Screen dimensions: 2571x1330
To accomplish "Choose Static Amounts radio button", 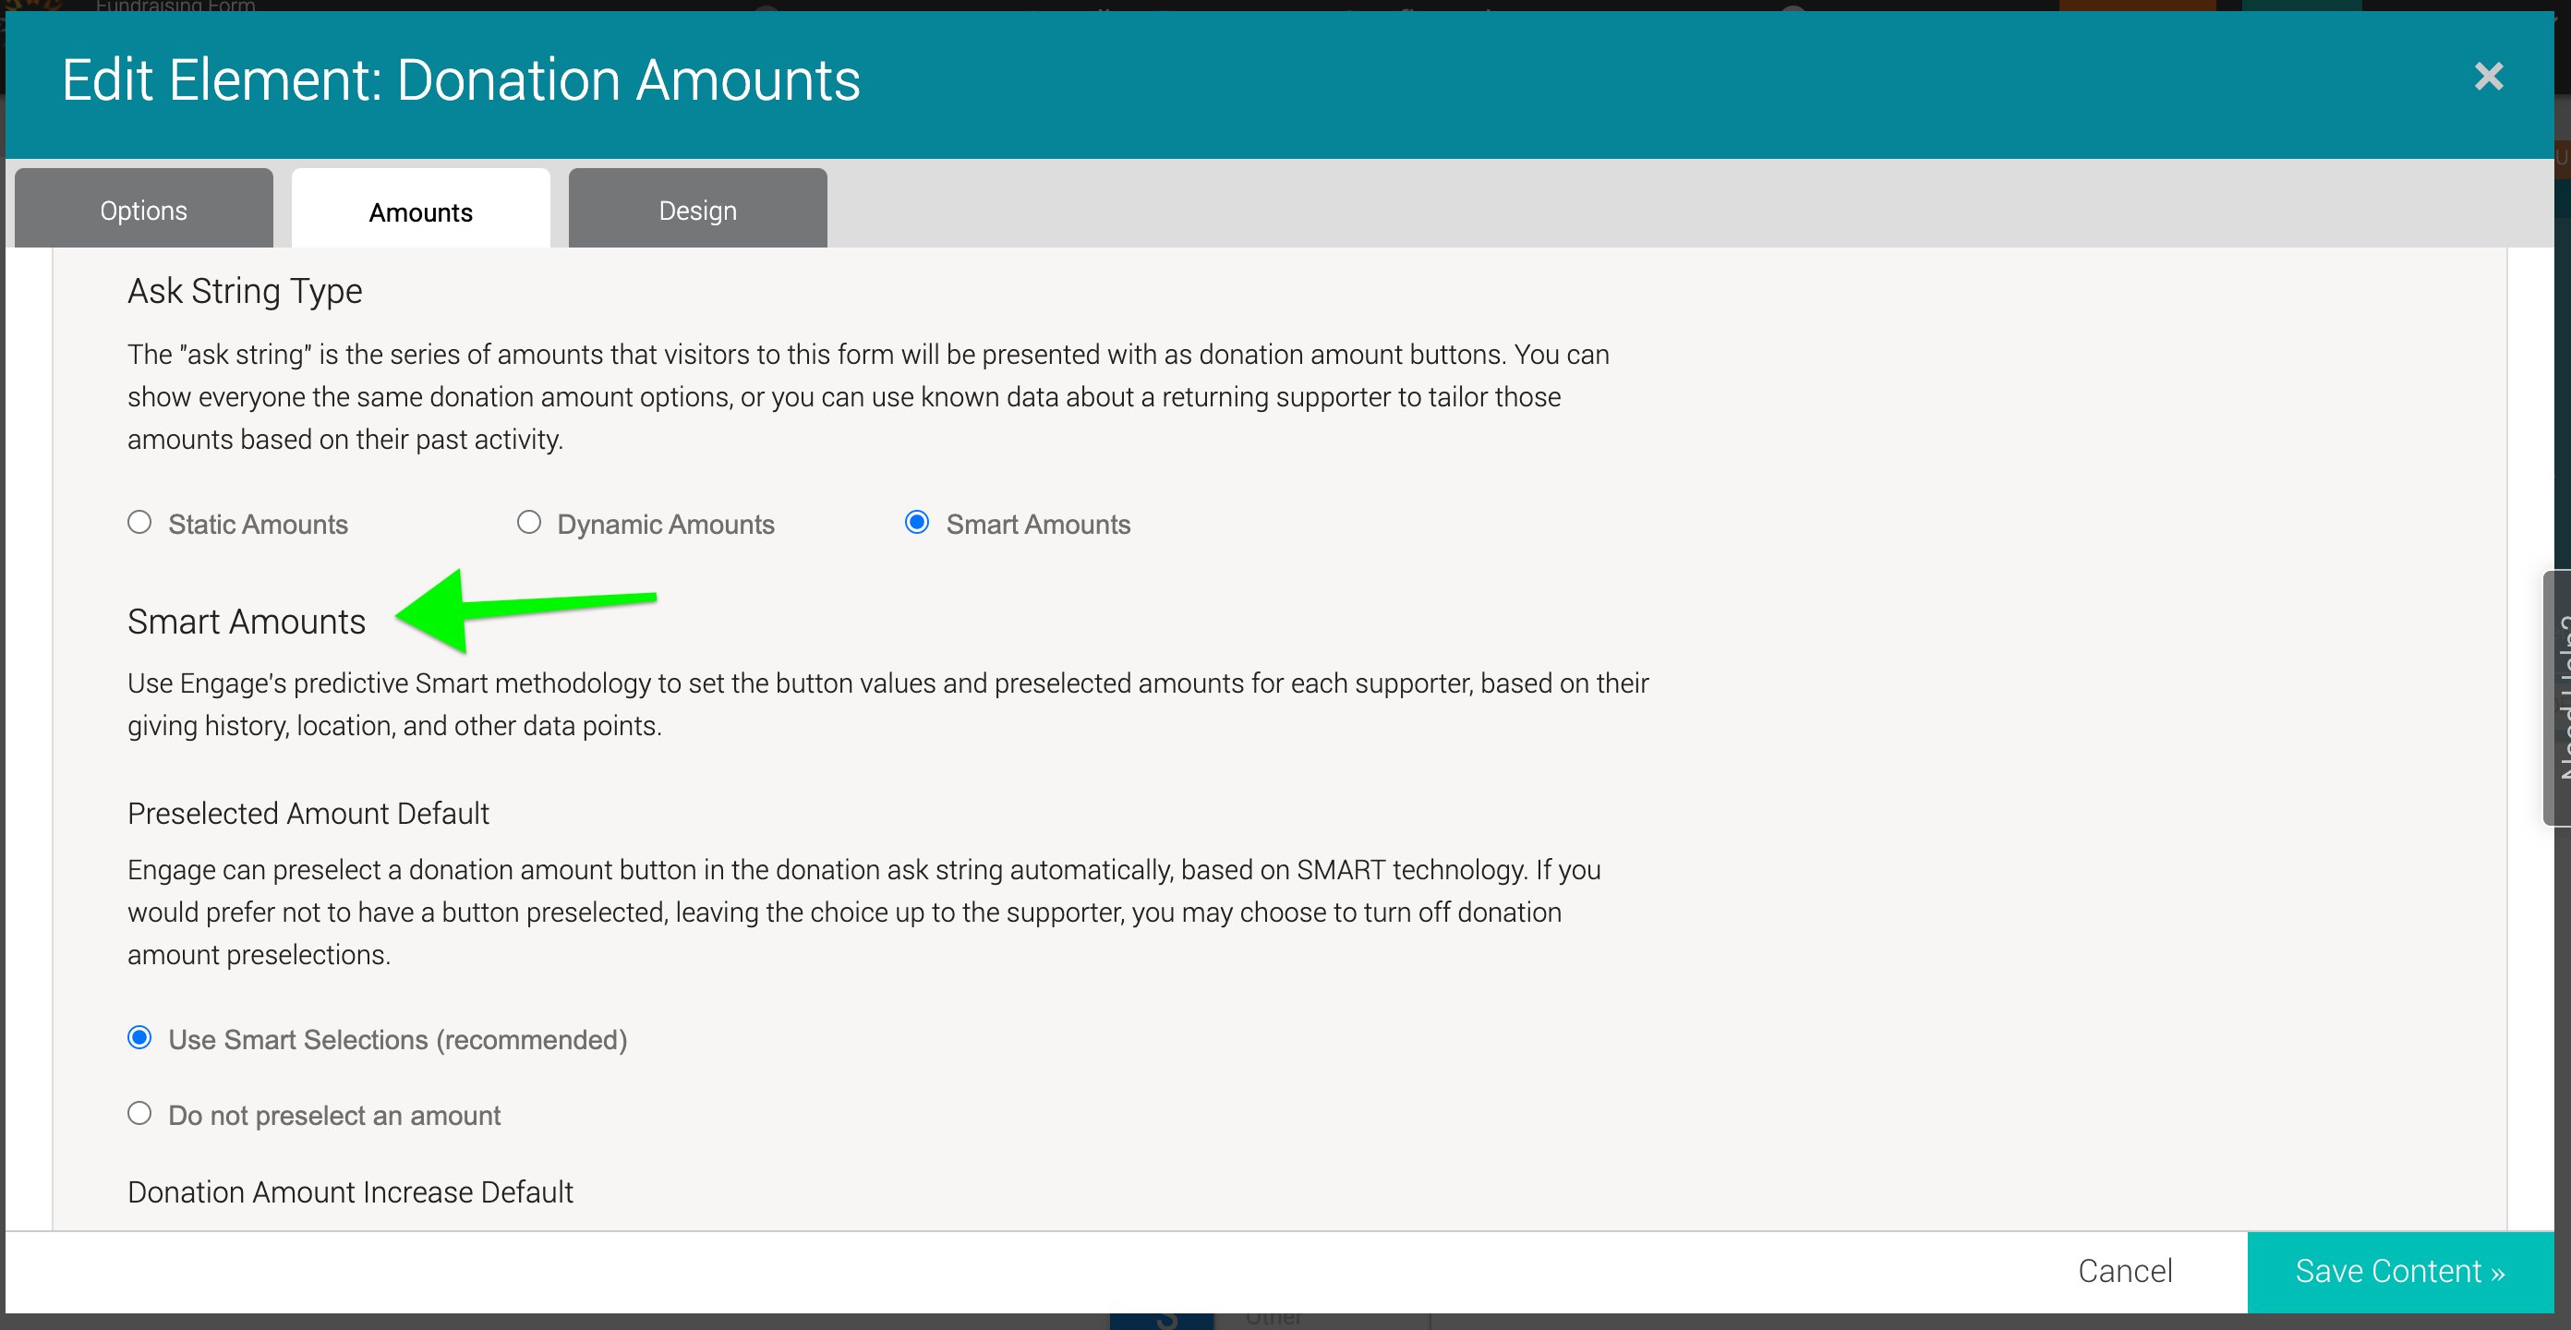I will 139,522.
